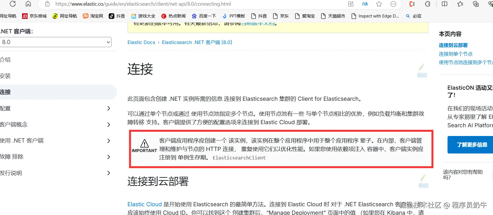Open 发行说明 sidebar item

tap(11, 173)
